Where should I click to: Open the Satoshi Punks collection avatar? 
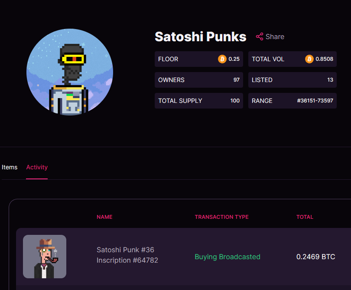[x=70, y=72]
